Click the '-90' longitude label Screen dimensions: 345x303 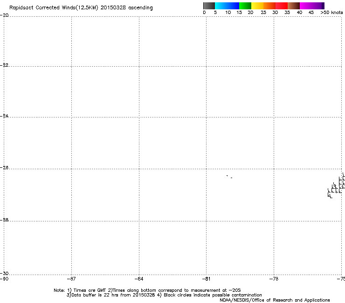click(4, 279)
